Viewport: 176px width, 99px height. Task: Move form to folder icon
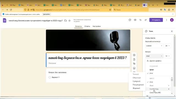65,21
